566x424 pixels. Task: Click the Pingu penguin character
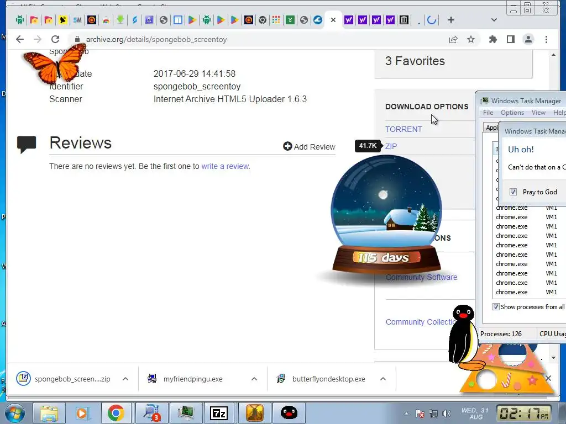pyautogui.click(x=465, y=337)
